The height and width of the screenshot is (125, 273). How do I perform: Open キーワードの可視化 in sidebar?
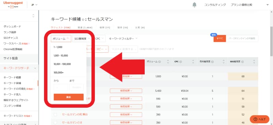(15, 89)
